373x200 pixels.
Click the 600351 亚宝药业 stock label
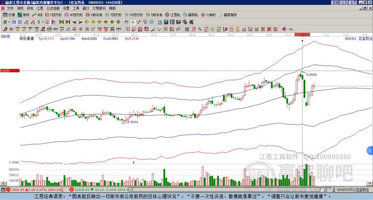[358, 38]
